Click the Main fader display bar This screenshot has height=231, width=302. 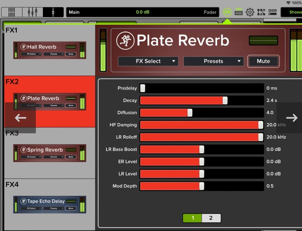click(143, 12)
